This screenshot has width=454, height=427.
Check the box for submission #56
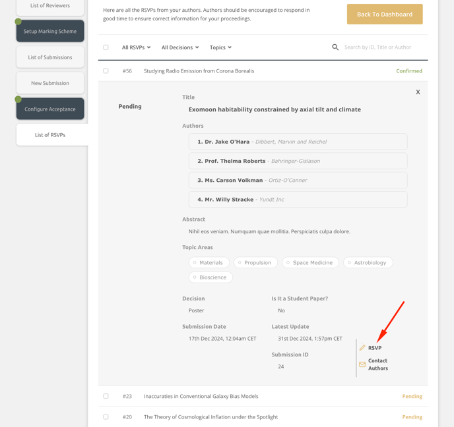[x=106, y=71]
